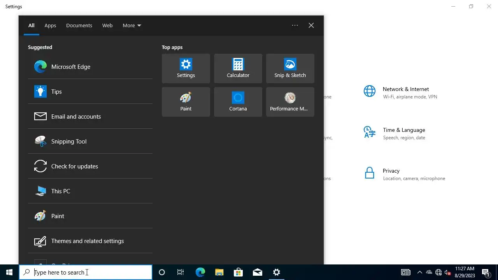Open Task View on taskbar

click(181, 272)
